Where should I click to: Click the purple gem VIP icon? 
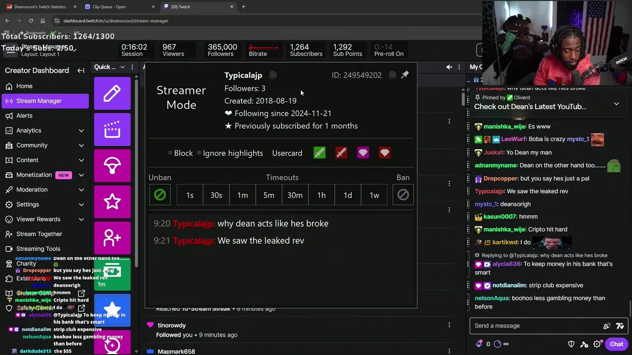(363, 153)
